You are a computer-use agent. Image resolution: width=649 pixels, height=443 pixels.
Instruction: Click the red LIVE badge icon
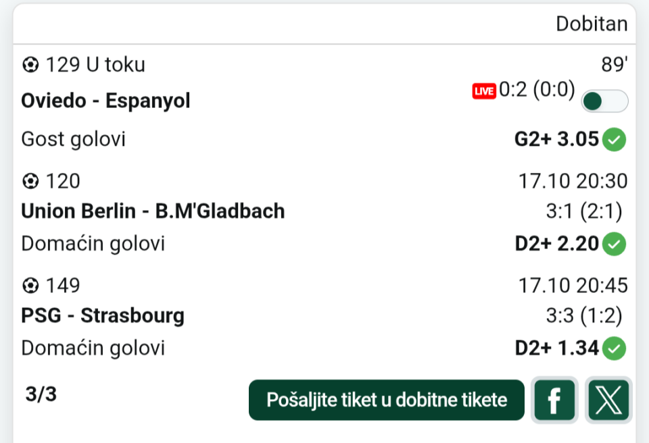click(484, 91)
